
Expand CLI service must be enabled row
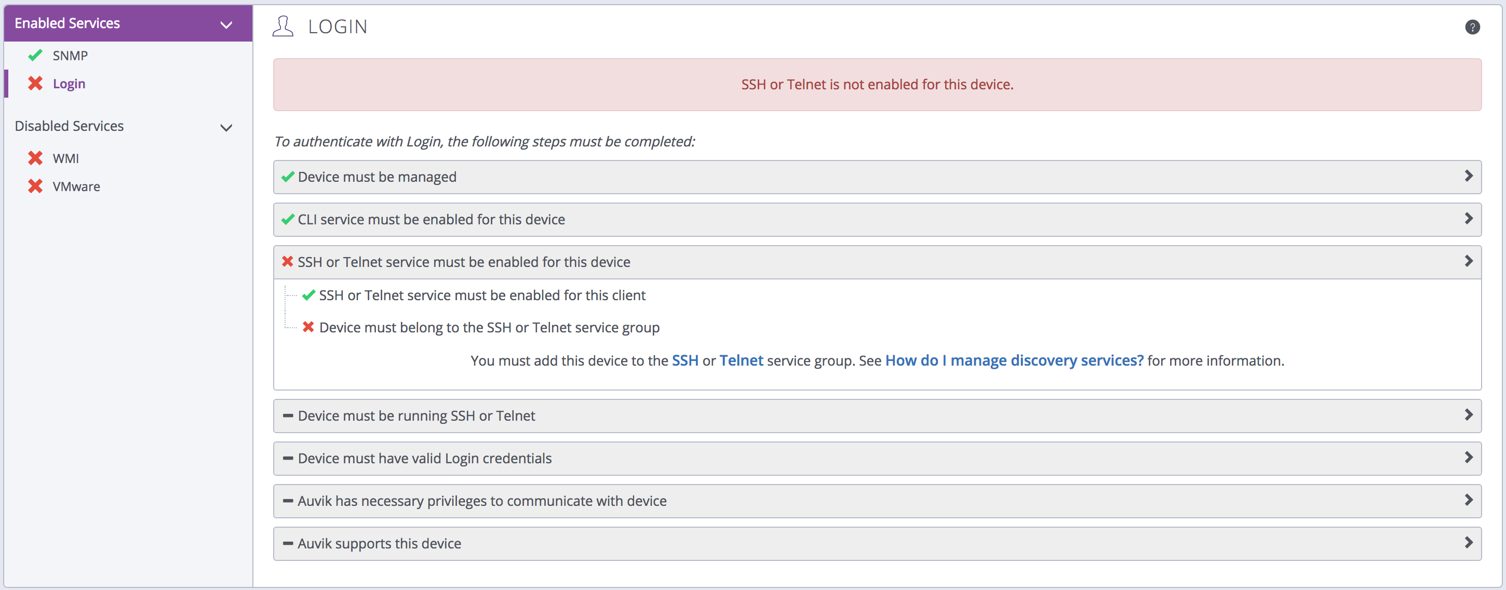click(x=1468, y=219)
